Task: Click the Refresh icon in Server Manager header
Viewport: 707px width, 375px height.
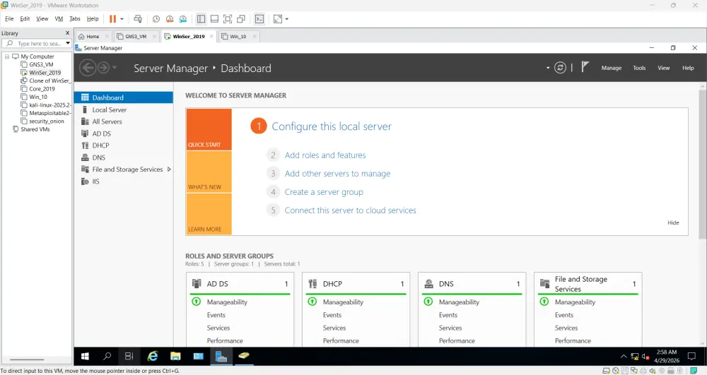Action: pos(560,68)
